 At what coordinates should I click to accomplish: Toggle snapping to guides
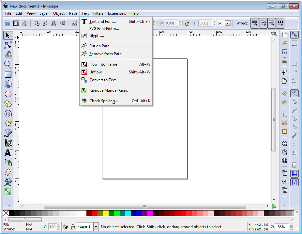[294, 182]
